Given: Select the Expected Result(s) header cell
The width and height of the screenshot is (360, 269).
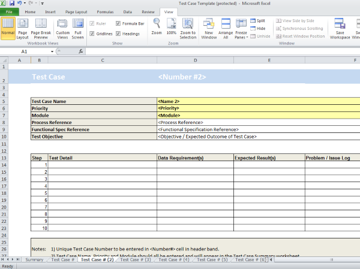Looking at the screenshot, I should pyautogui.click(x=269, y=158).
